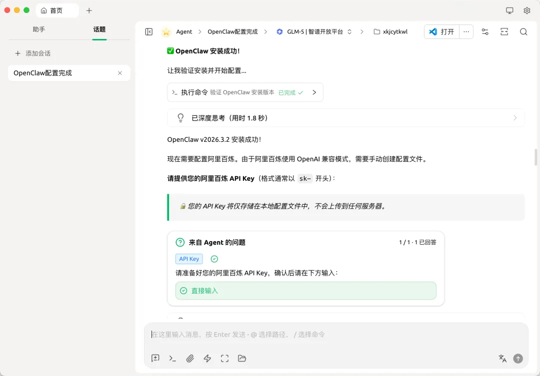Click the xkjcytkwl folder icon
540x376 pixels.
[x=377, y=31]
